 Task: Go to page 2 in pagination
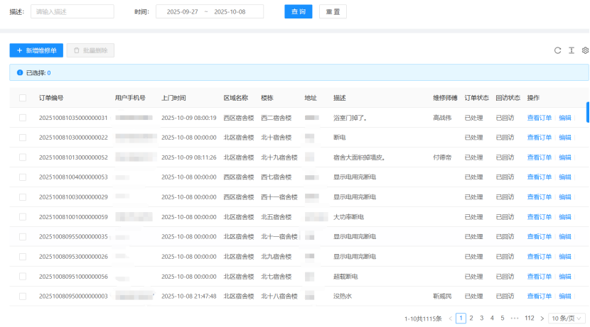point(471,318)
